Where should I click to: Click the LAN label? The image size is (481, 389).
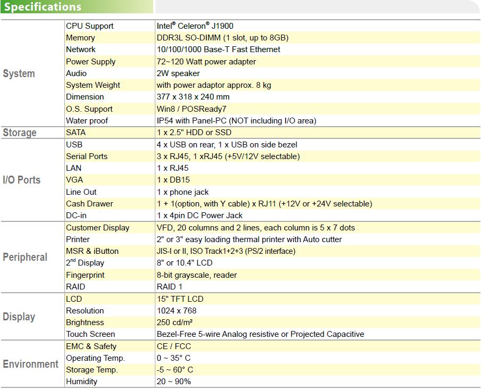[x=73, y=168]
